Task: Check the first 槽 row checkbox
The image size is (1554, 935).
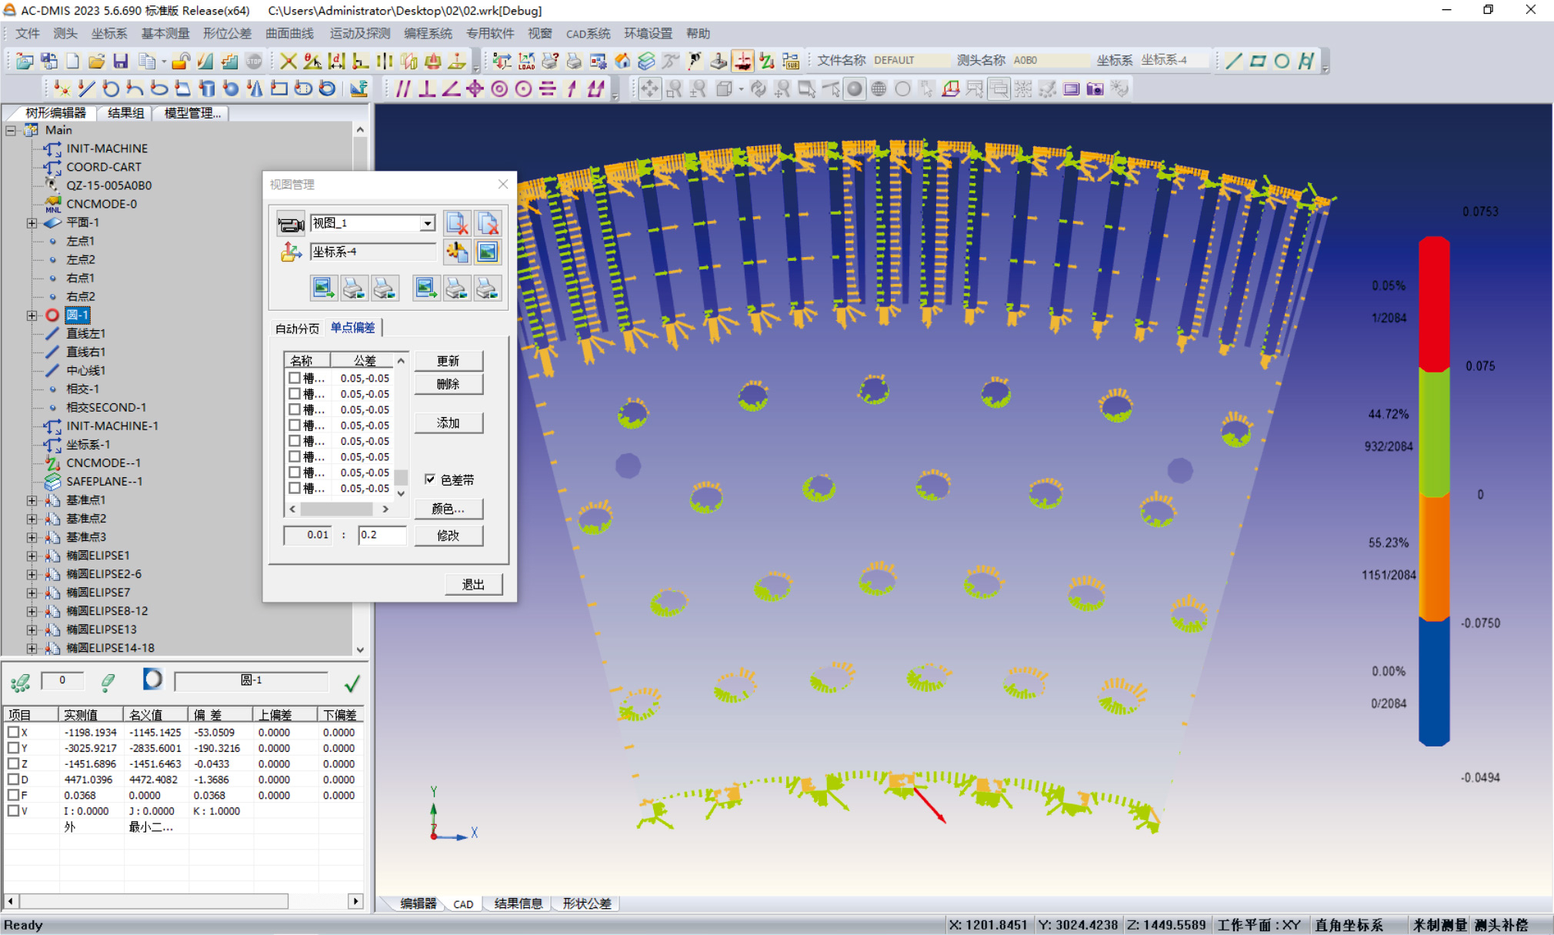Action: (x=295, y=378)
